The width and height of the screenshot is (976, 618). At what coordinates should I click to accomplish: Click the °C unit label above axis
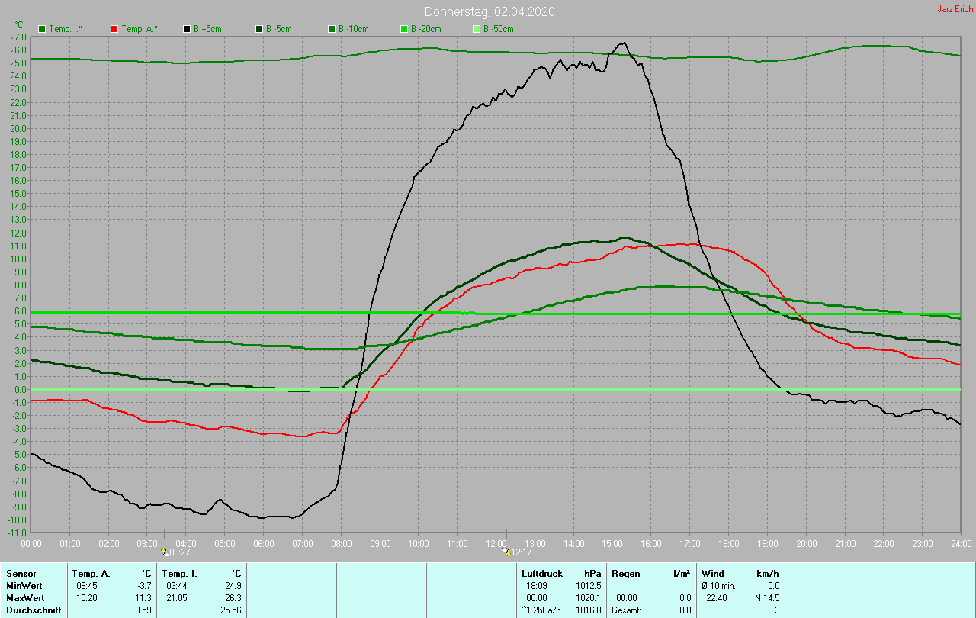pos(20,24)
